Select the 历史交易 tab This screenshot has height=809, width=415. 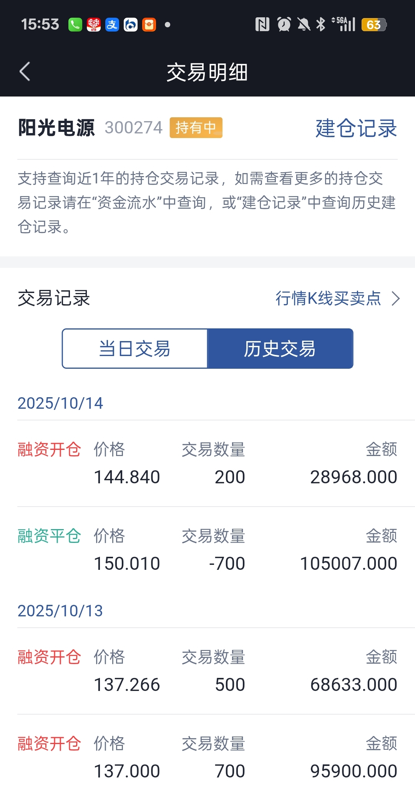[280, 349]
